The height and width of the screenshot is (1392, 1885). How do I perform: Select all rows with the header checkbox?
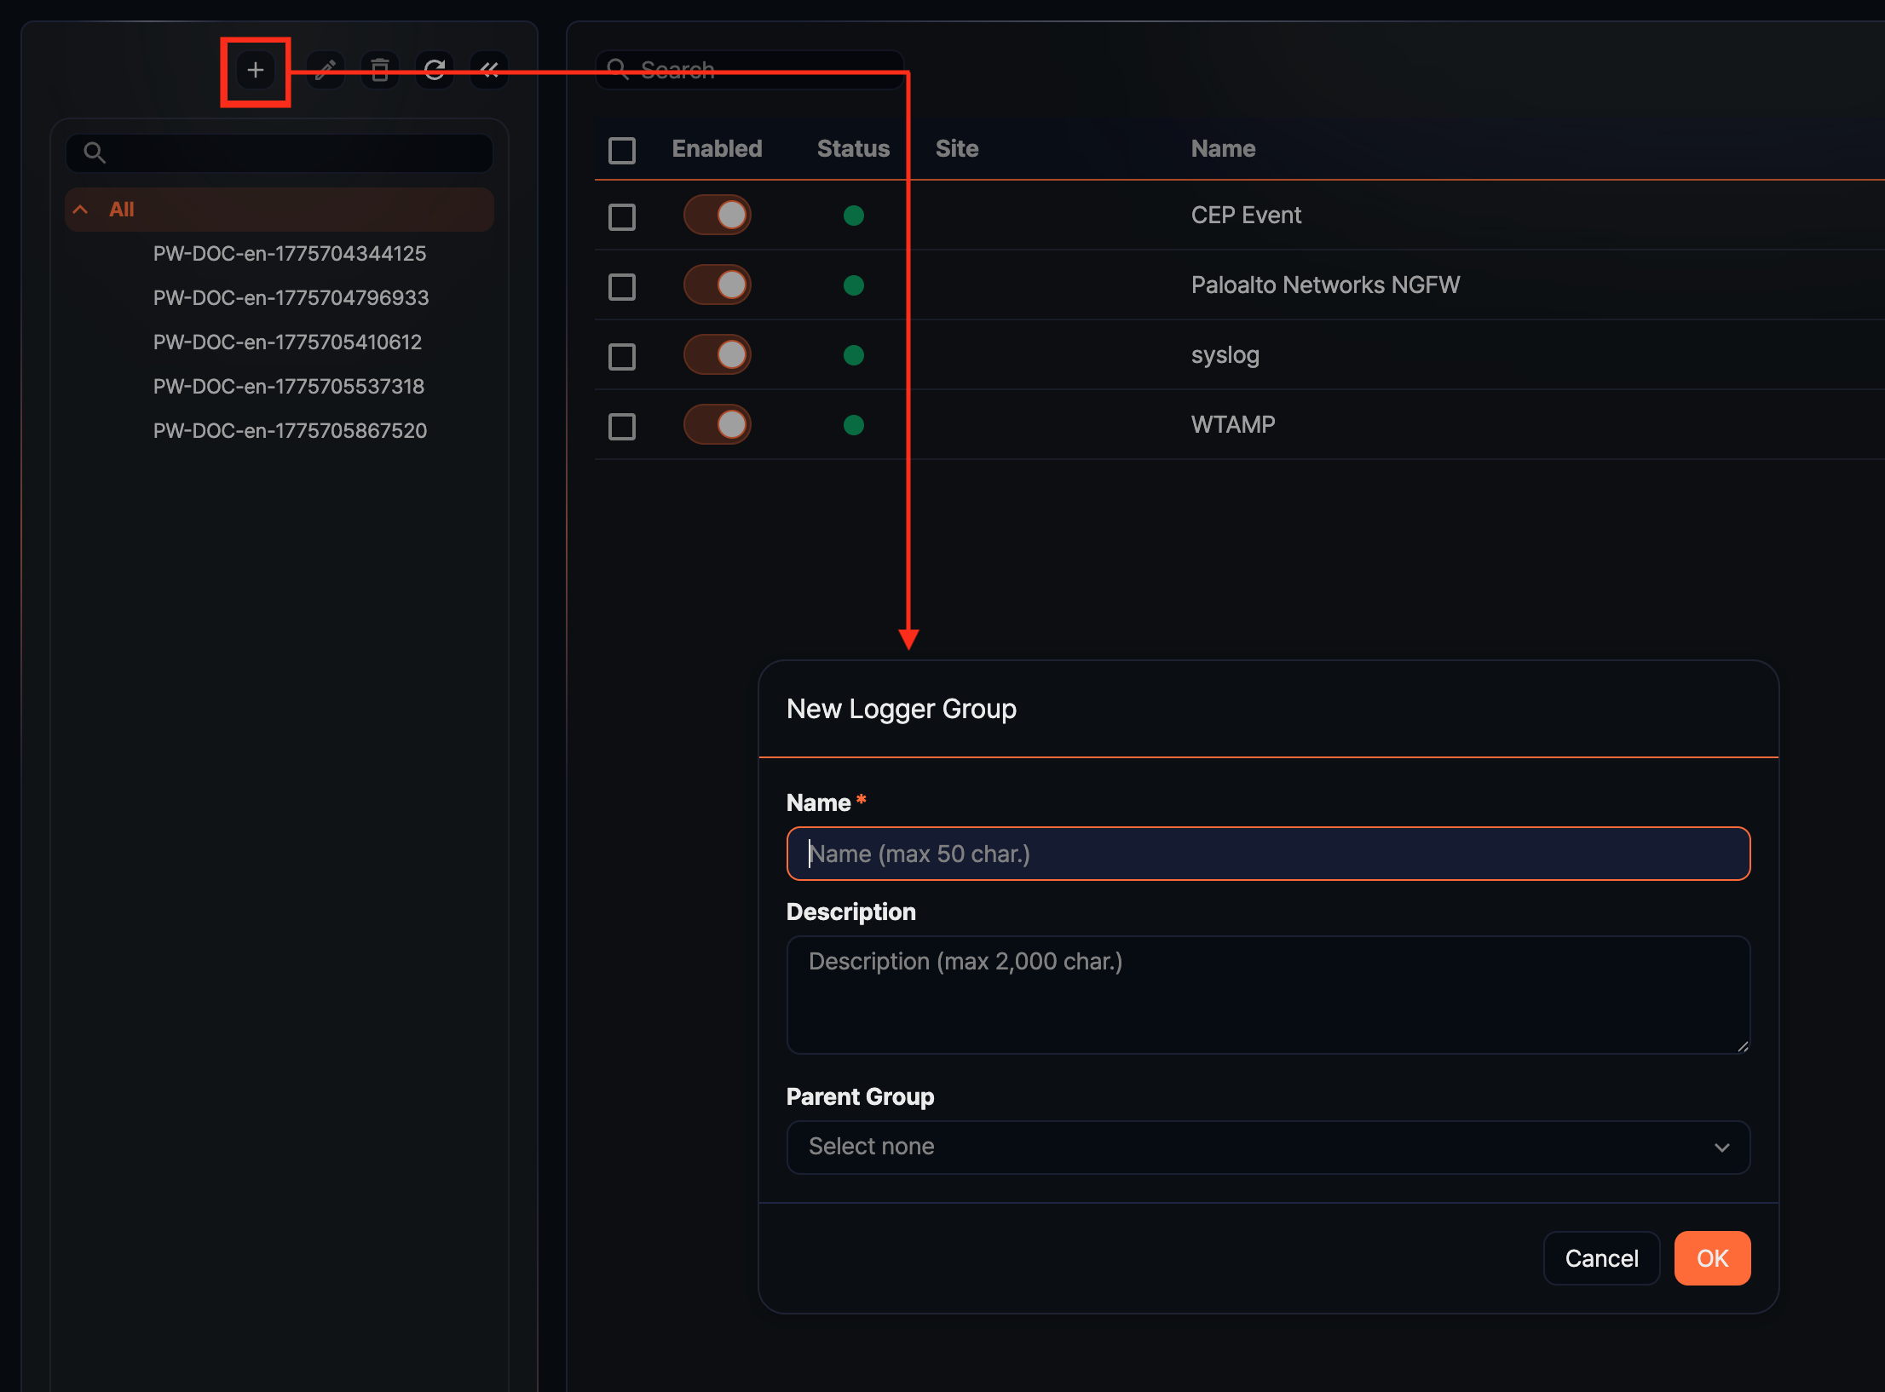click(x=622, y=149)
